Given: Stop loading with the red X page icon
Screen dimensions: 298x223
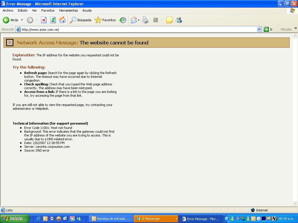Looking at the screenshot, I should click(x=44, y=20).
